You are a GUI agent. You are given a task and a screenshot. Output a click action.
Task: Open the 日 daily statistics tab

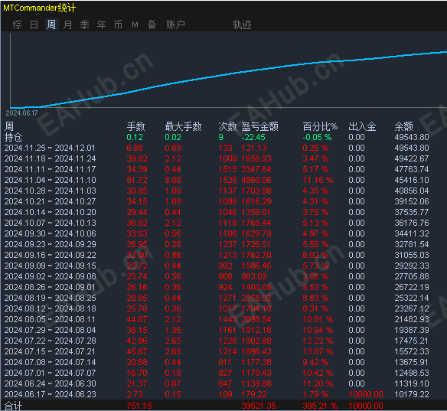34,24
